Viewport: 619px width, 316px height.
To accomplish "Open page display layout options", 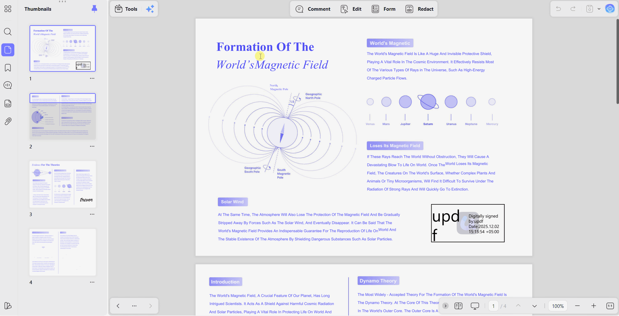I will pos(458,306).
